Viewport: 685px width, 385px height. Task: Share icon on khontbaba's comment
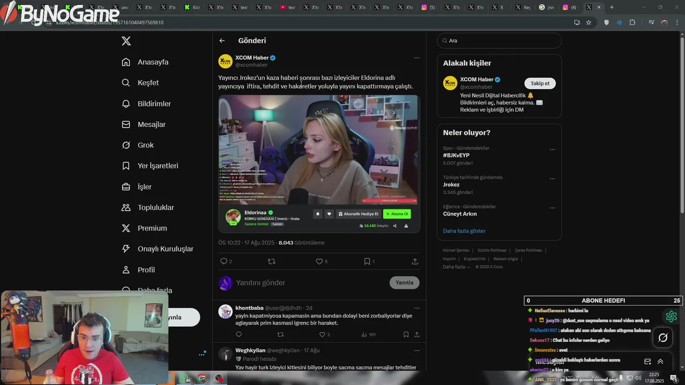pos(416,335)
